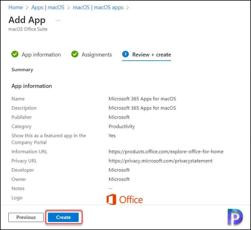Click the Office logo image
251x230 pixels.
pos(124,199)
